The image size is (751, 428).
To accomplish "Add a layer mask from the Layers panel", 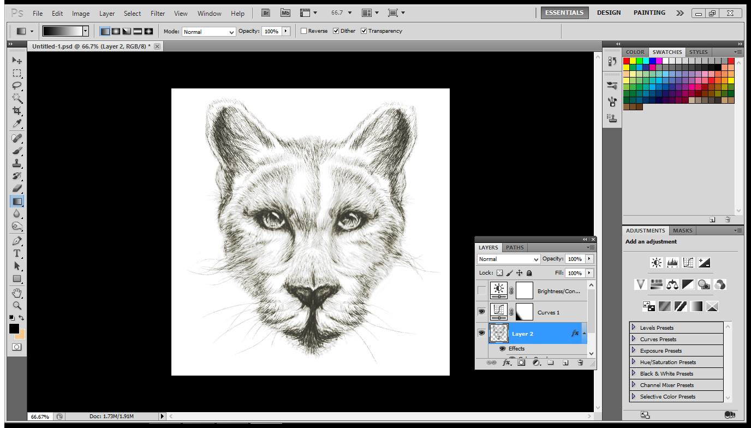I will point(521,362).
